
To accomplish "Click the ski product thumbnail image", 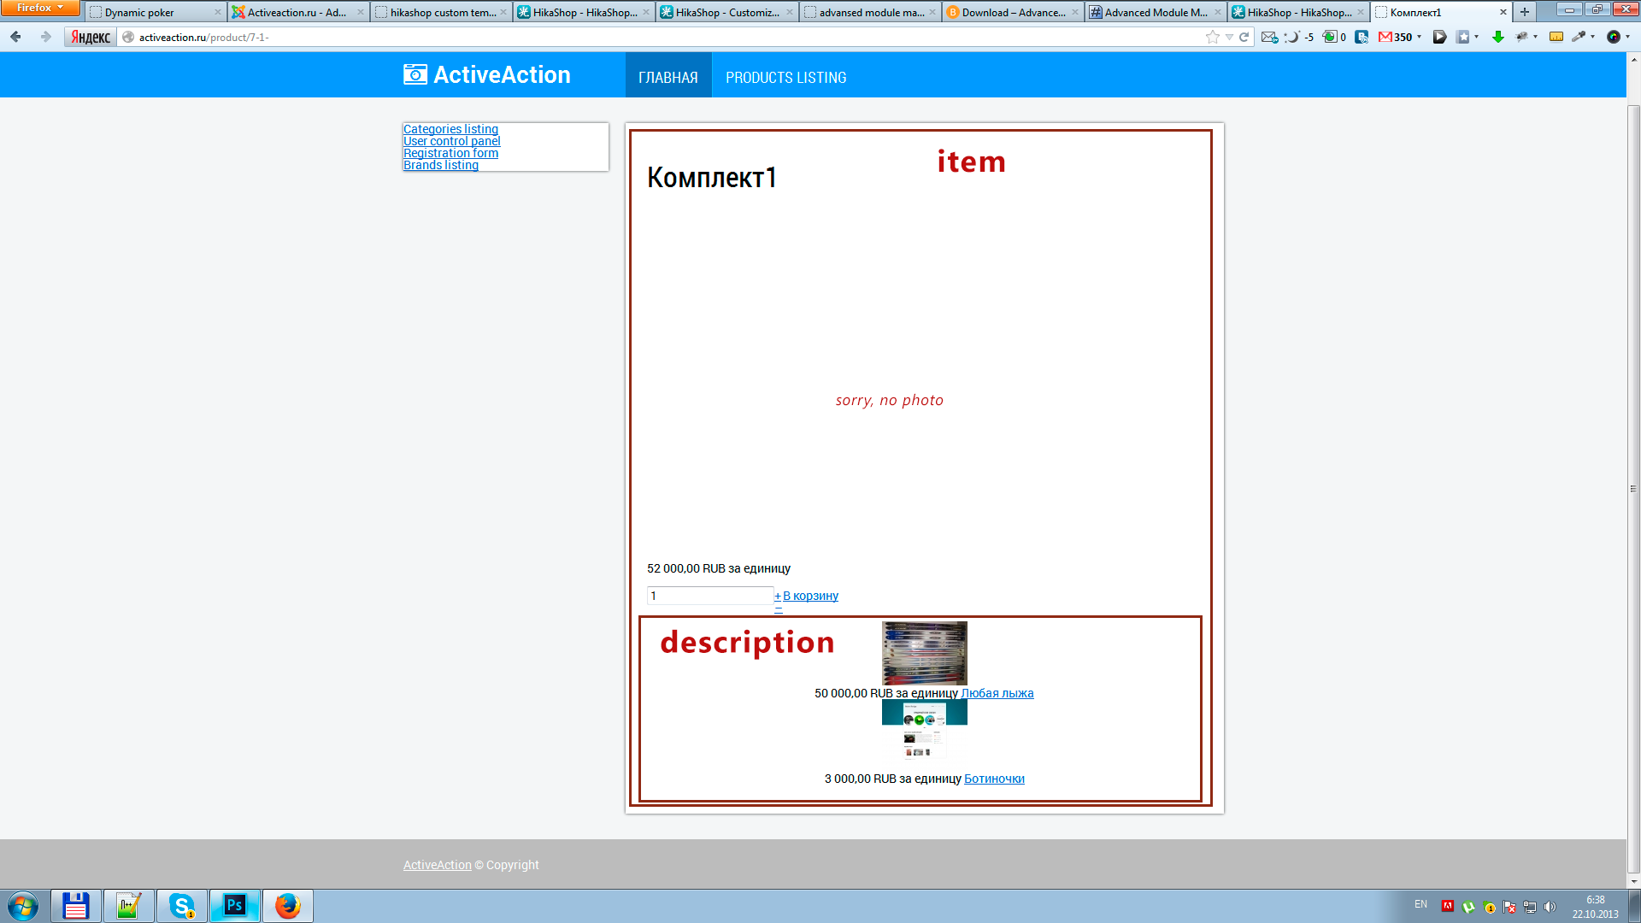I will [x=924, y=652].
